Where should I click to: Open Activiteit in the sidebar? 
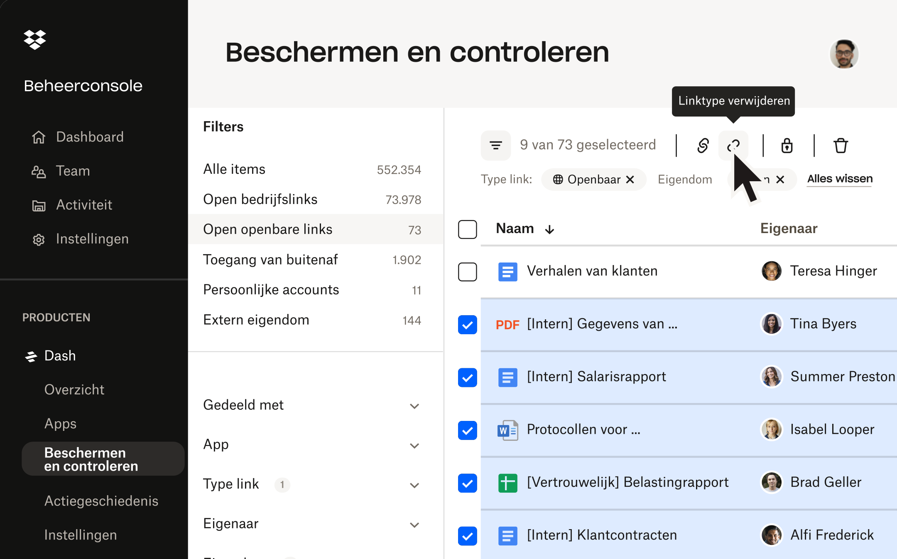tap(84, 205)
